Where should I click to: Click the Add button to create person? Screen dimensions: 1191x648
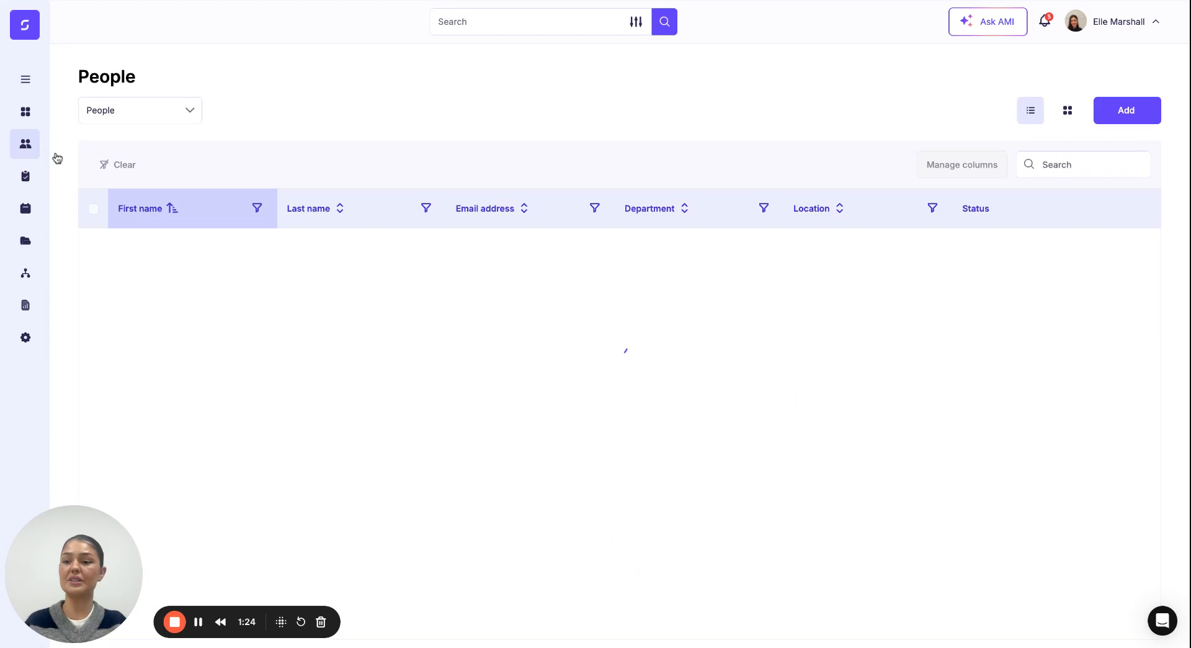pos(1126,110)
